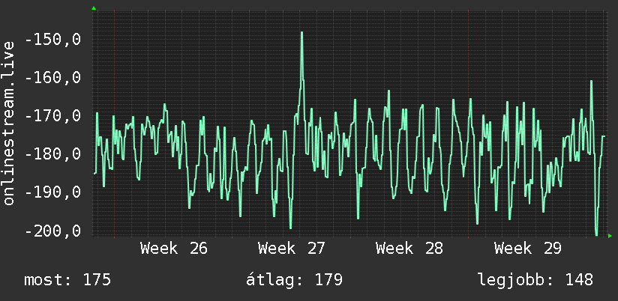This screenshot has height=301, width=618.
Task: Click the -160,0 y-axis label
Action: point(52,78)
